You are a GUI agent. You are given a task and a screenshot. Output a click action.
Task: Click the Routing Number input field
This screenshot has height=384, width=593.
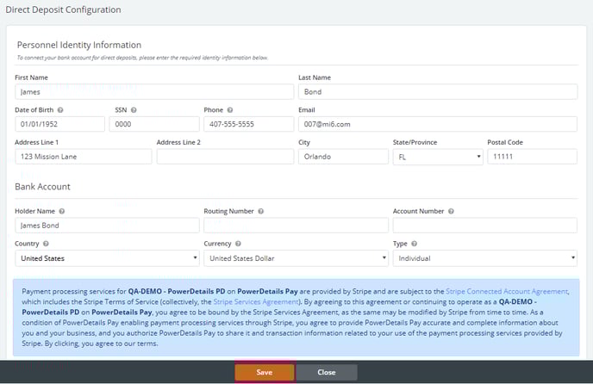click(296, 226)
